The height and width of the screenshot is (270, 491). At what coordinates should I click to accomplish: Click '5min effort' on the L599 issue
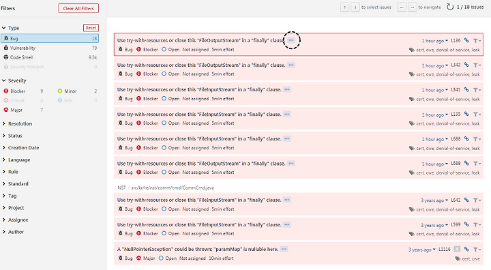(223, 233)
